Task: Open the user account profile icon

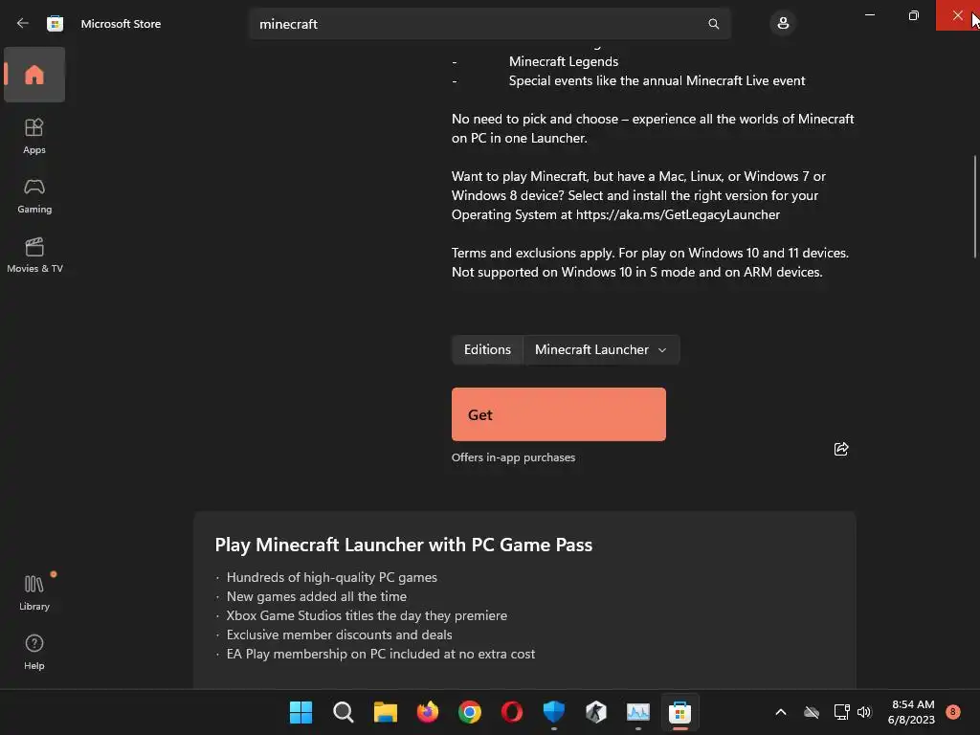Action: (x=783, y=24)
